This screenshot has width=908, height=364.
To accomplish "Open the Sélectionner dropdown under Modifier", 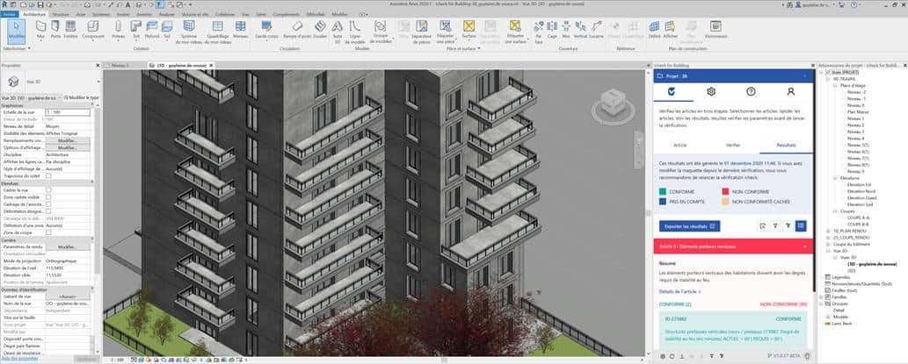I will click(x=16, y=48).
